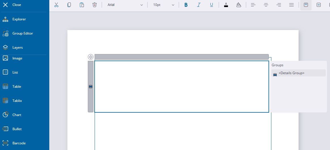Open the 10pt font size dropdown
The width and height of the screenshot is (330, 150).
pos(163,5)
